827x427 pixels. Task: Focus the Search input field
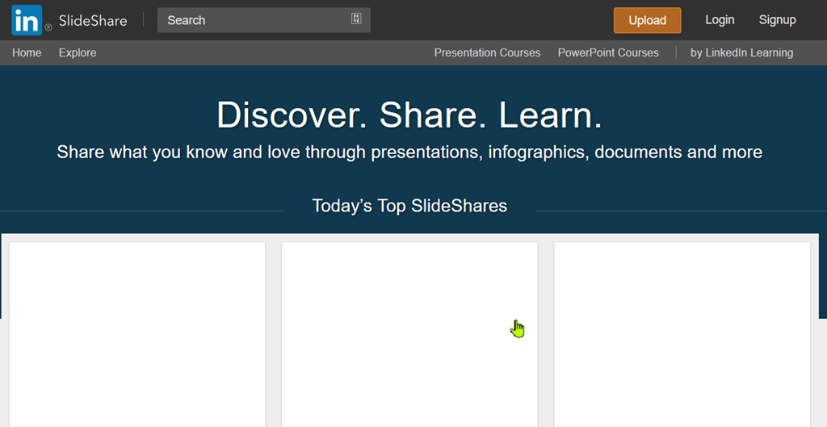(264, 20)
